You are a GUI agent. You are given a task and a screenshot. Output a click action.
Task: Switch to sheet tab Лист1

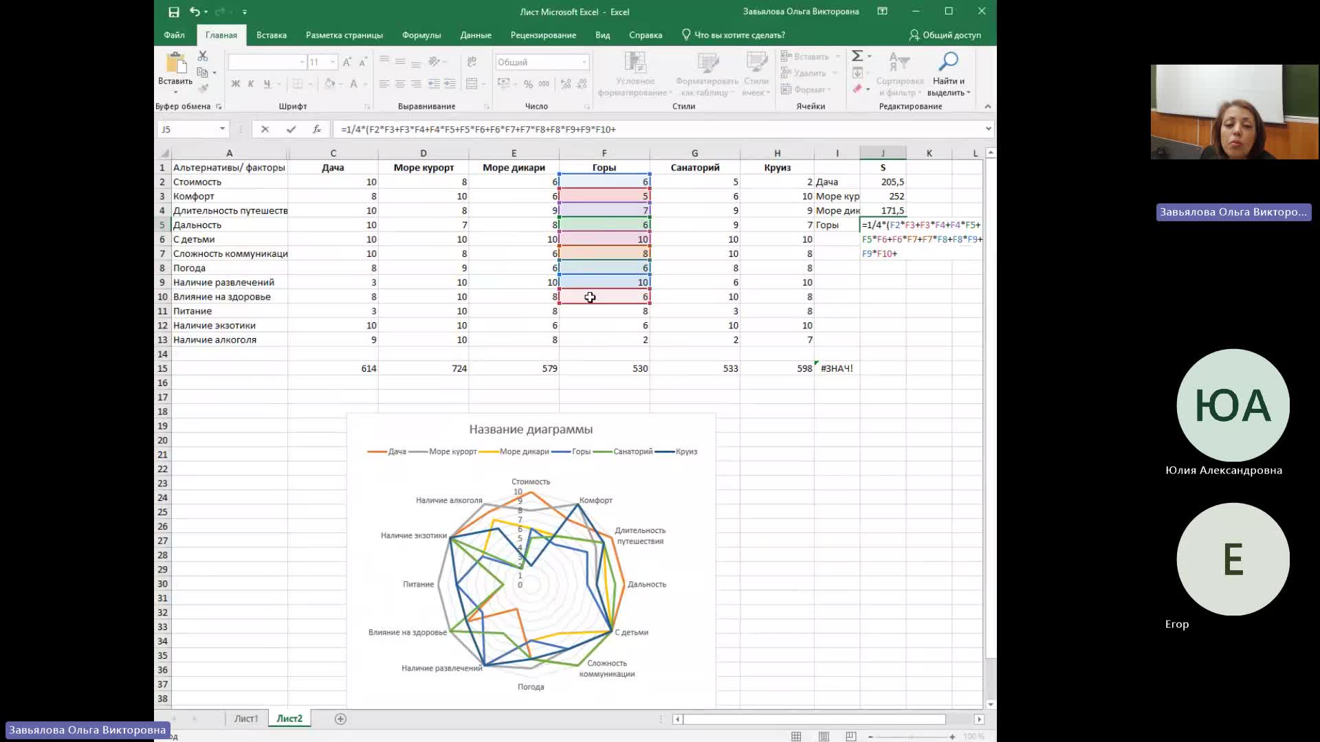coord(246,719)
